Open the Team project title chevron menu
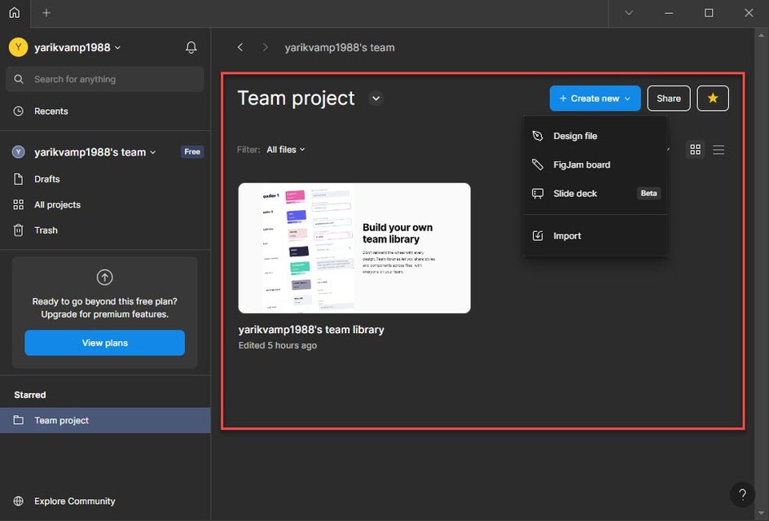Screen dimensions: 769x521 [x=376, y=99]
